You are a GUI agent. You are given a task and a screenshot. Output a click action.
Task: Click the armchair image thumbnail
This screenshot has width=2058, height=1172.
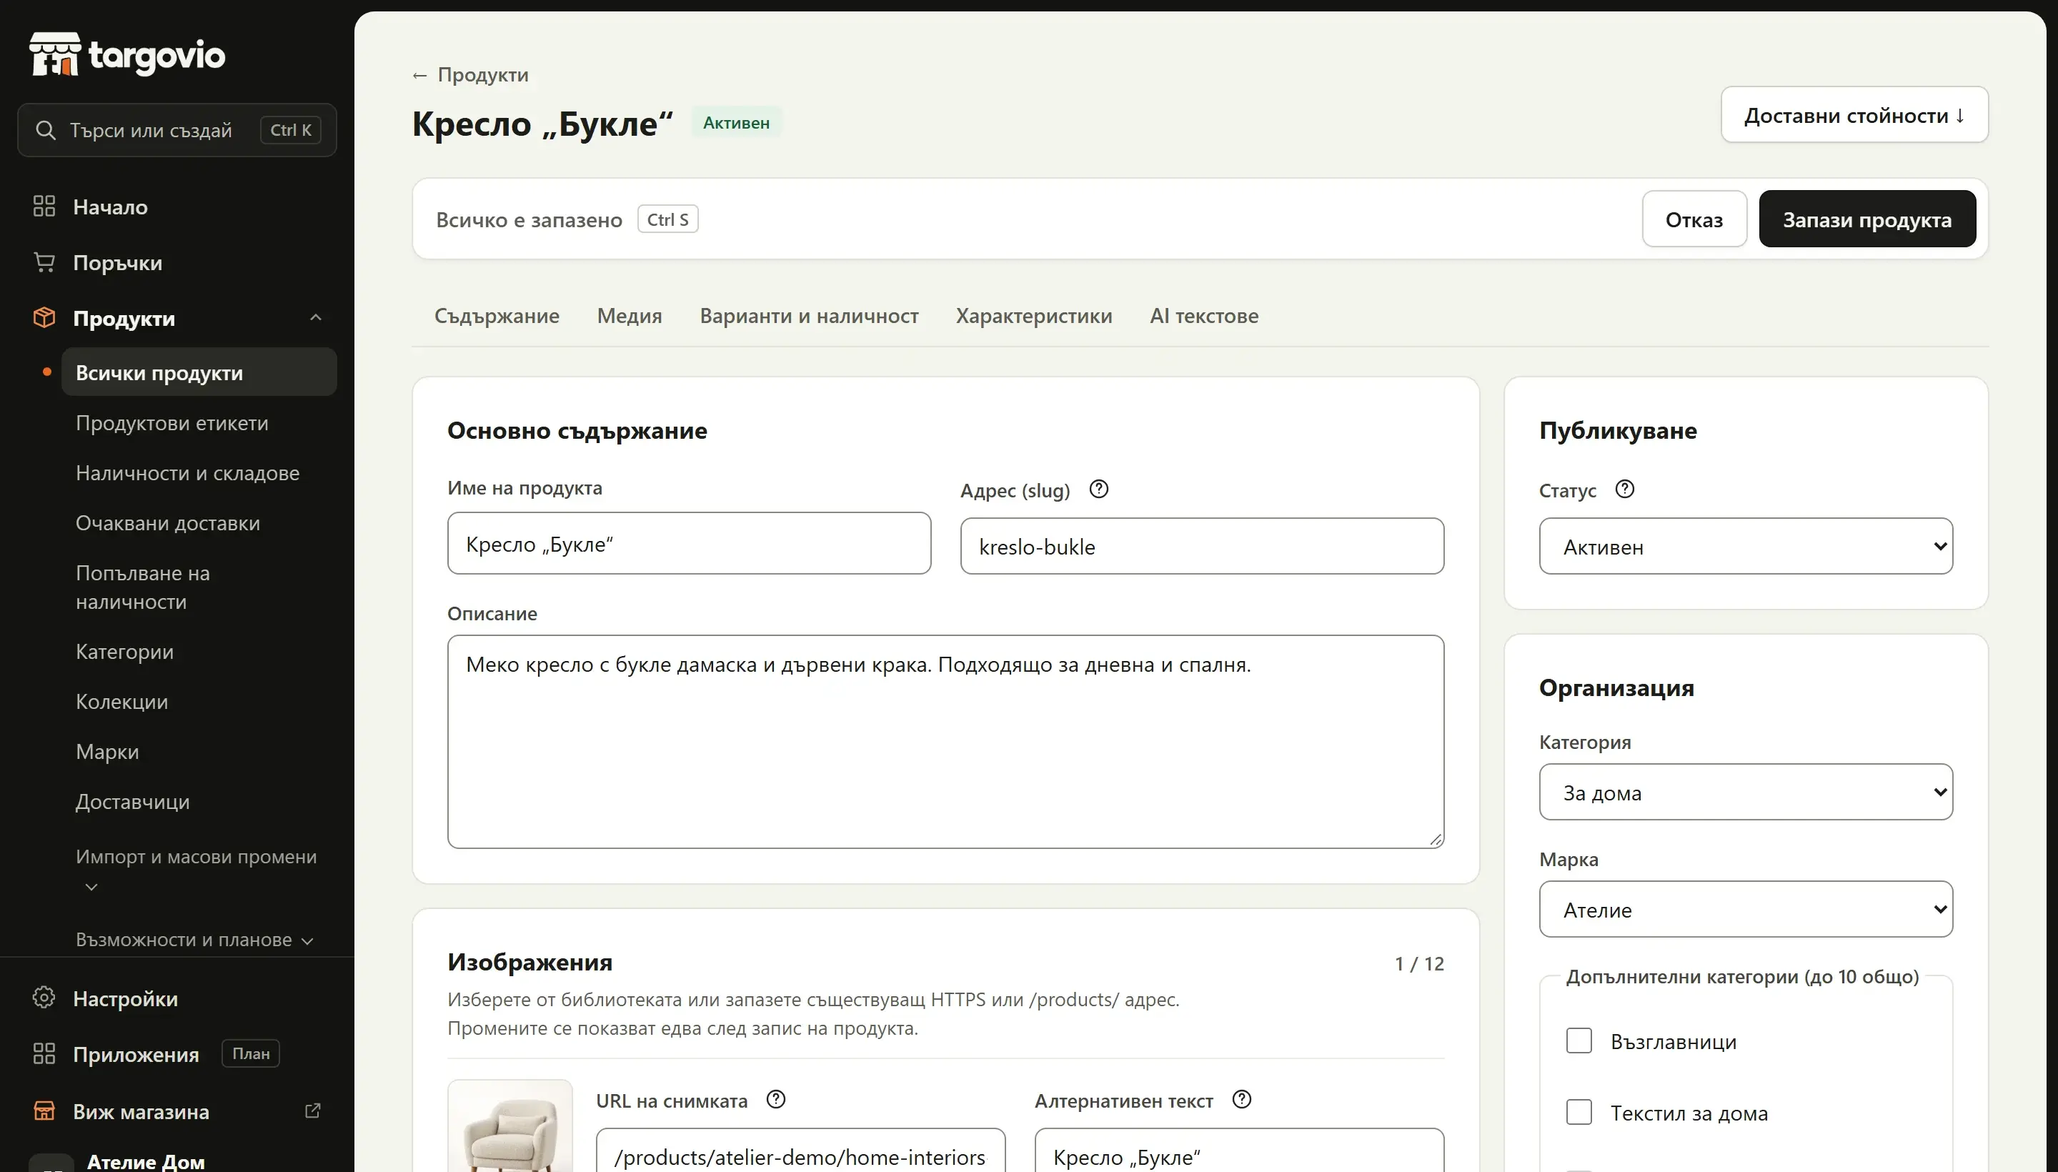point(510,1126)
